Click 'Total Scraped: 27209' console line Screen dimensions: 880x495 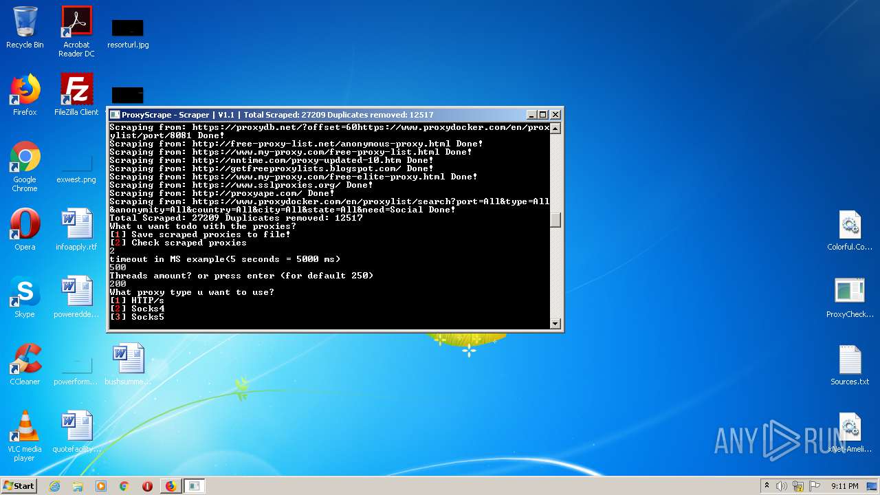point(236,218)
